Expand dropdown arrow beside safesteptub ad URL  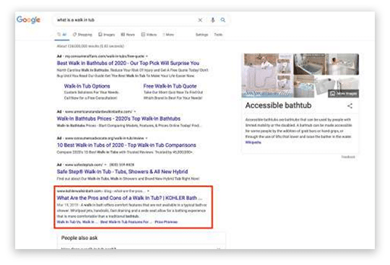click(x=105, y=165)
